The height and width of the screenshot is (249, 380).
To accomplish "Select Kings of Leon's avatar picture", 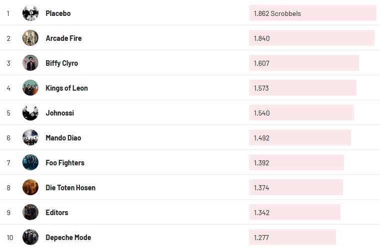I will pyautogui.click(x=30, y=88).
